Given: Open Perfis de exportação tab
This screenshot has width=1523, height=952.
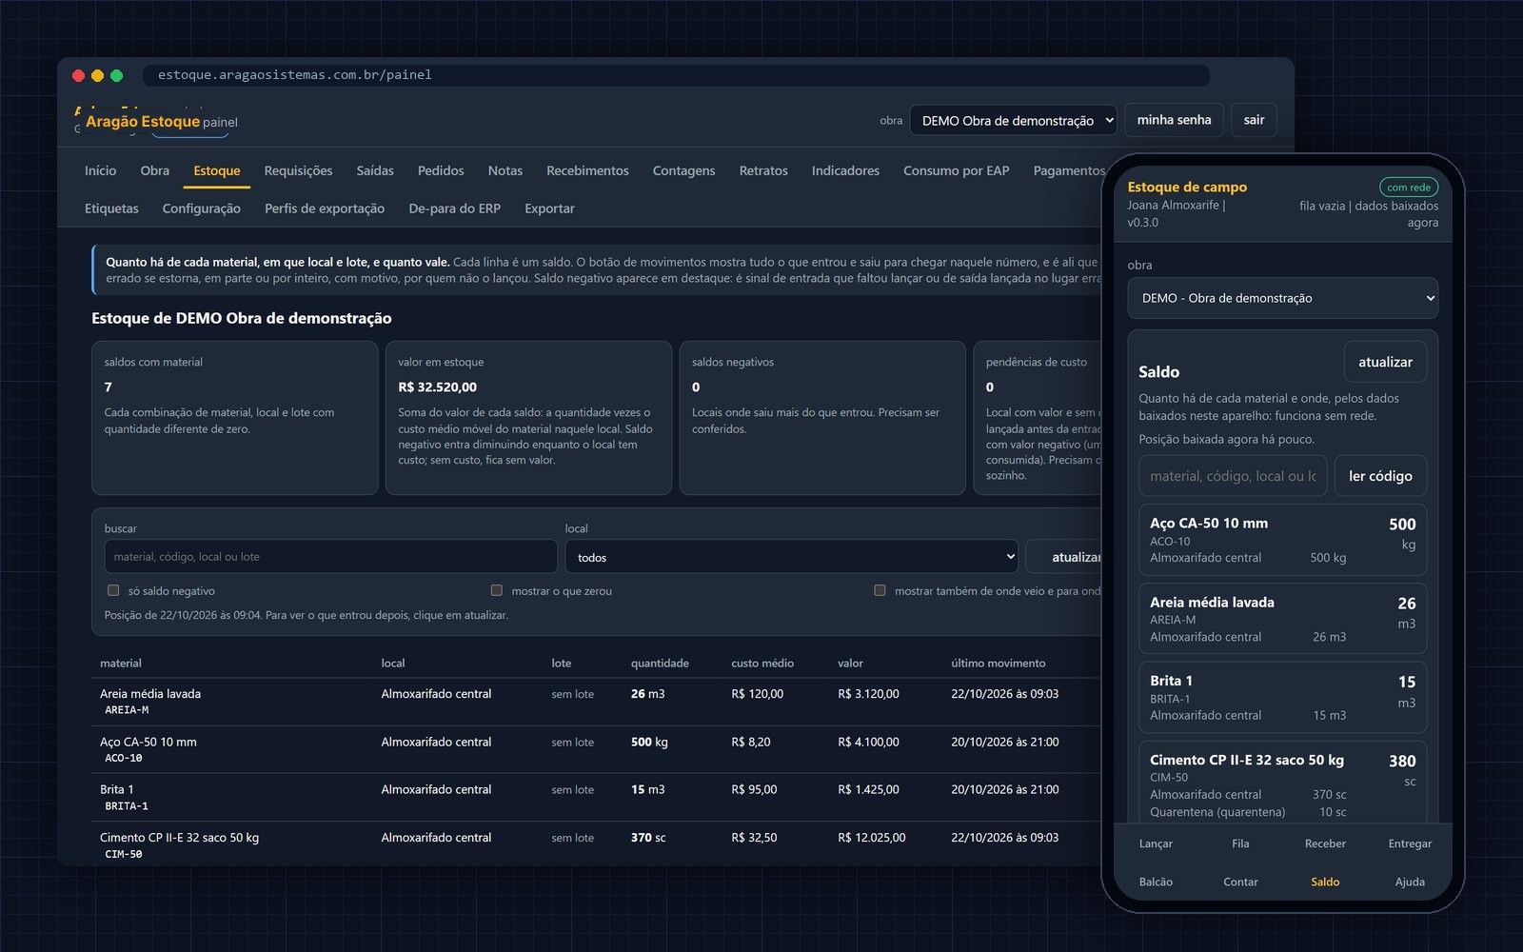Looking at the screenshot, I should pos(325,208).
